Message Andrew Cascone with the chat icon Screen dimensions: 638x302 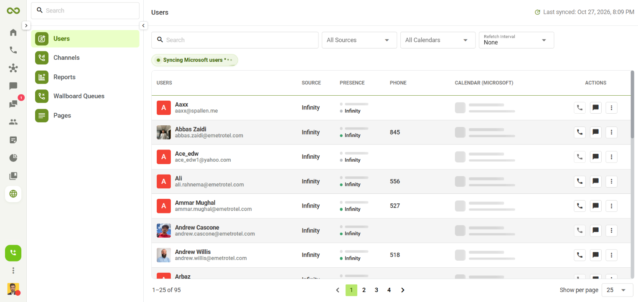(596, 231)
